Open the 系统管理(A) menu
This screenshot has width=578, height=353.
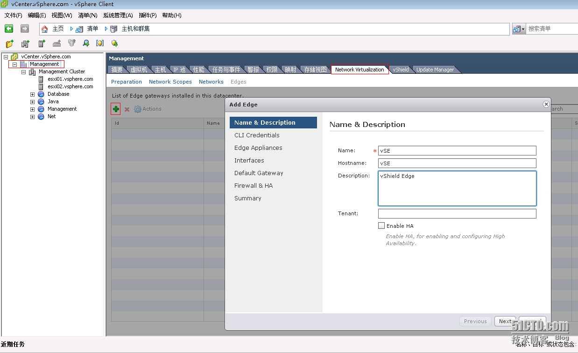point(118,15)
